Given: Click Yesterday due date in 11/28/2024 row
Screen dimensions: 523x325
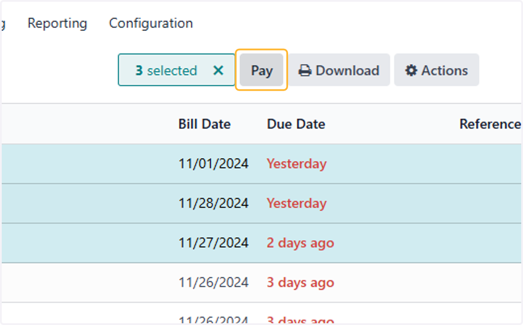Looking at the screenshot, I should (296, 203).
